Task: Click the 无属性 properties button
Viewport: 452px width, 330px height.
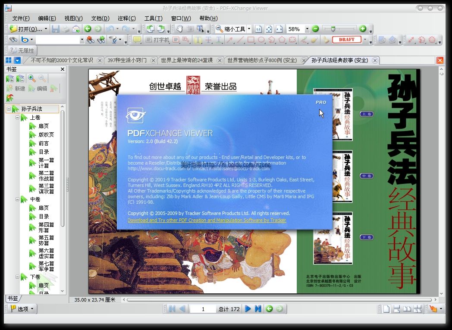Action: 22,51
